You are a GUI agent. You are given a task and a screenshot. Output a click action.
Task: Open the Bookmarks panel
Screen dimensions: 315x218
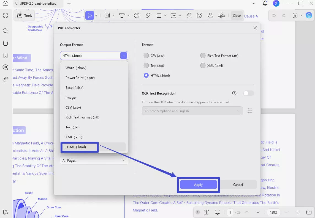point(6,55)
